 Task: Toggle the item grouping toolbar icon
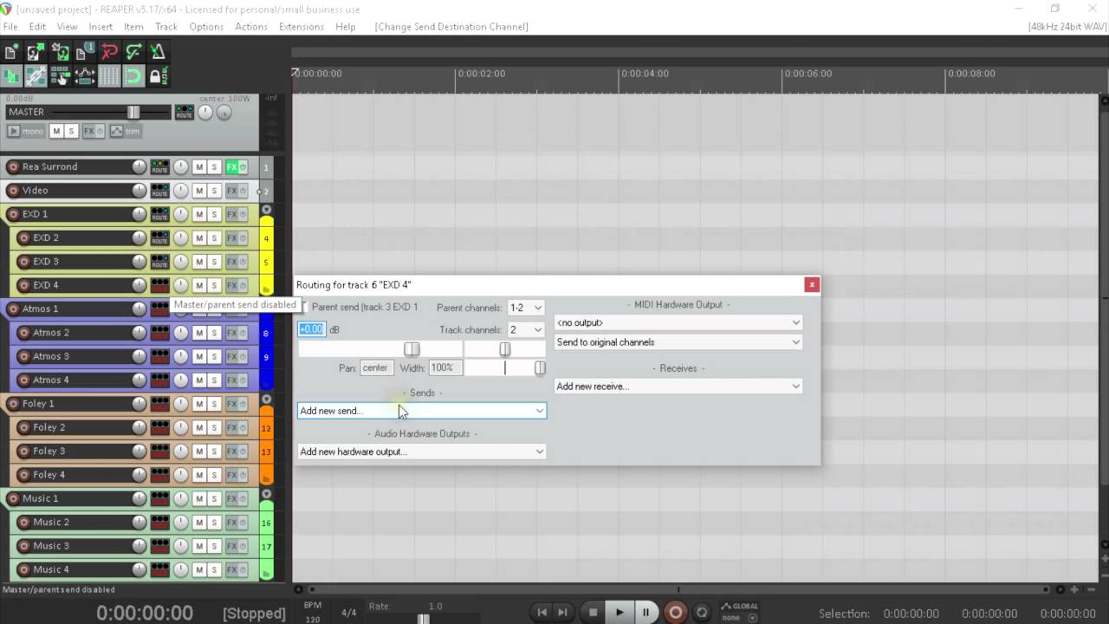pyautogui.click(x=36, y=76)
